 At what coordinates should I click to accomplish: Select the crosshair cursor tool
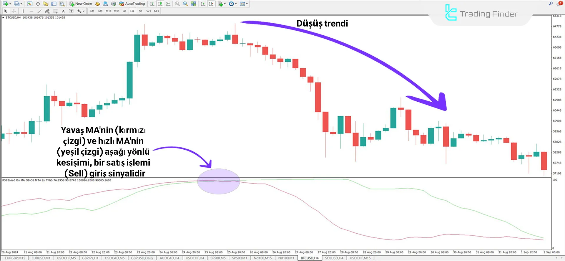pyautogui.click(x=14, y=11)
